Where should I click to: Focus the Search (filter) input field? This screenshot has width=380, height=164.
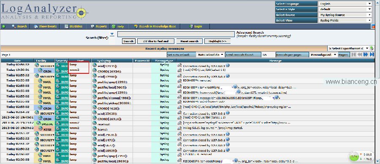pos(176,34)
